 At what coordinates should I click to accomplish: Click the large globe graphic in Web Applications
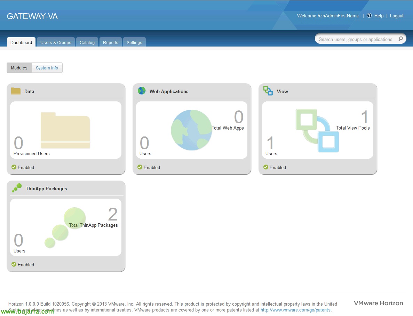191,130
